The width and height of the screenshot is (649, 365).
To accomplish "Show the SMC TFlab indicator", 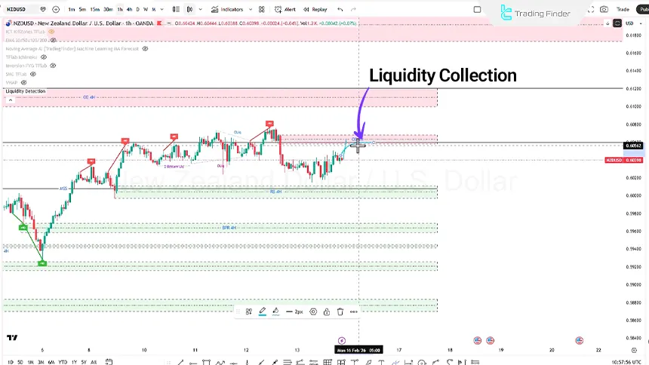I will [x=32, y=74].
